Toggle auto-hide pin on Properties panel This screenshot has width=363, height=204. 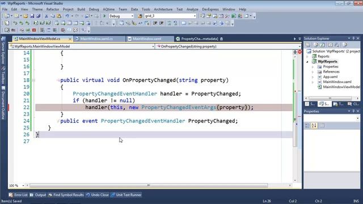tap(353, 111)
